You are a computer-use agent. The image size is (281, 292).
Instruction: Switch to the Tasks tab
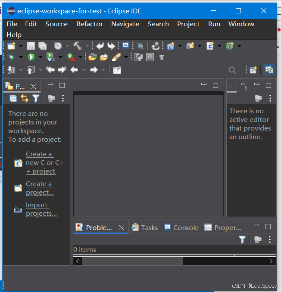click(145, 227)
